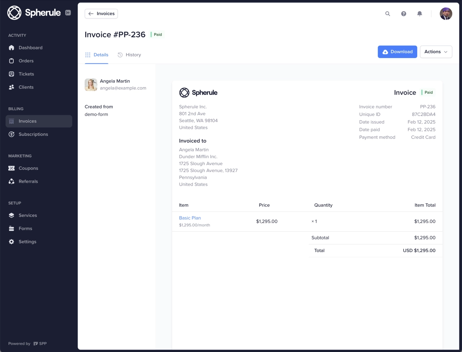462x352 pixels.
Task: Open Tickets from the sidebar
Action: (39, 74)
